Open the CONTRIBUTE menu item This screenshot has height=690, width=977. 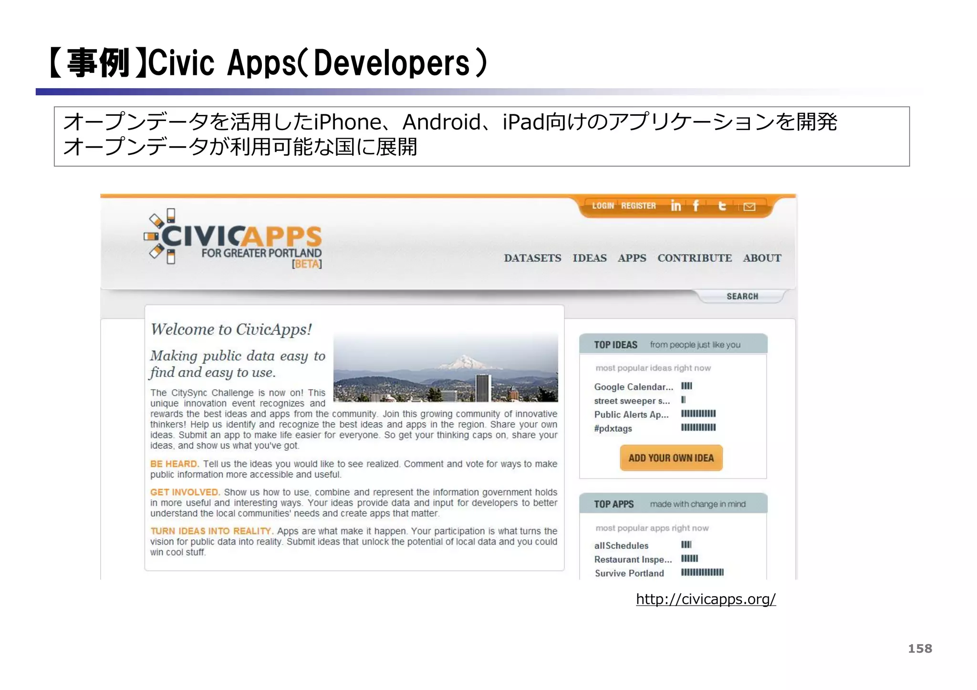[x=695, y=258]
